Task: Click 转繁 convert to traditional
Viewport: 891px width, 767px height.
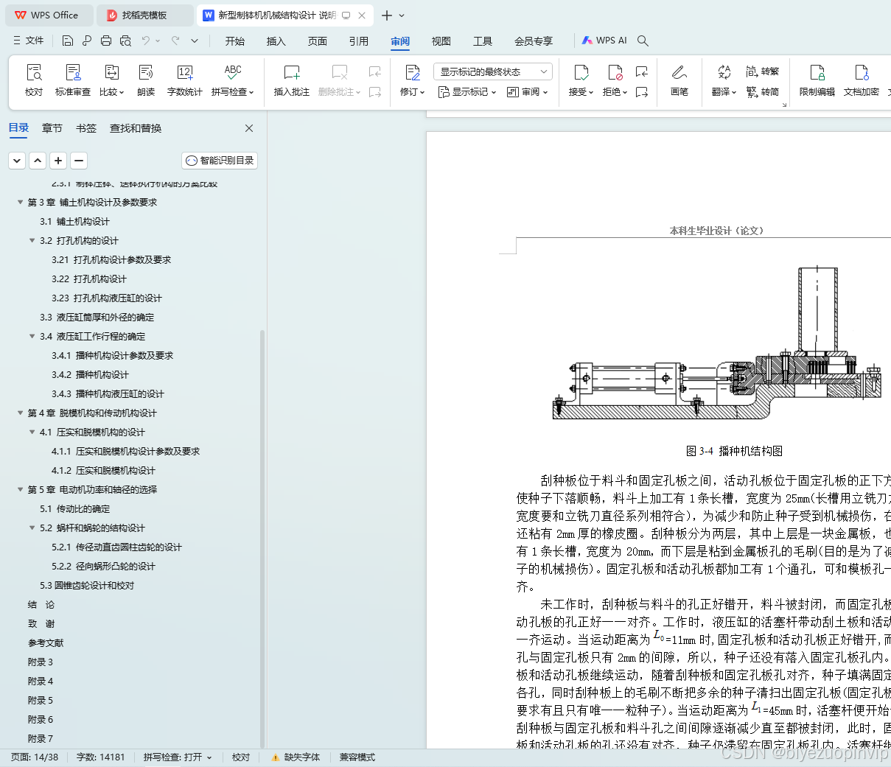Action: [x=763, y=71]
